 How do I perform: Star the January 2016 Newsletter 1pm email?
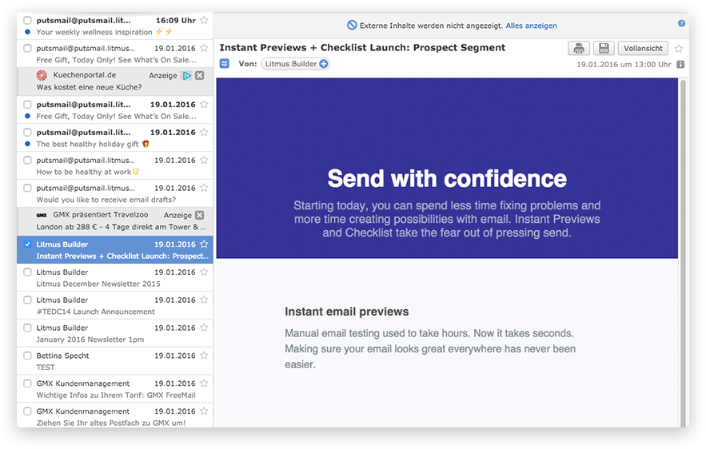click(x=204, y=328)
